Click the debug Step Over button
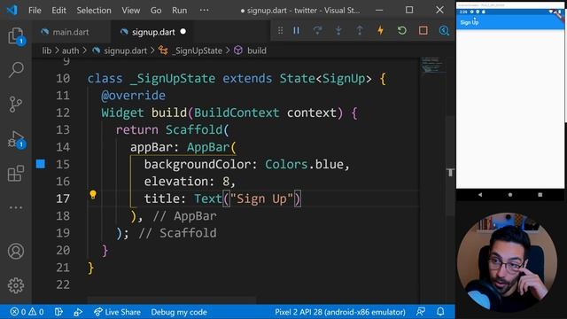Screen dimensions: 567x319 pyautogui.click(x=317, y=31)
